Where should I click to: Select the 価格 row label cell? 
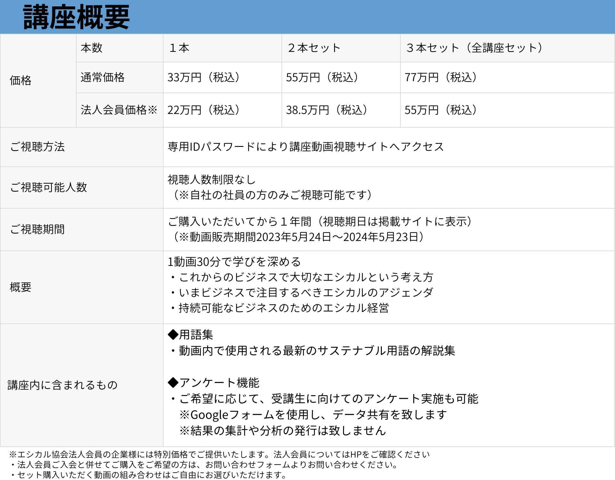[20, 80]
